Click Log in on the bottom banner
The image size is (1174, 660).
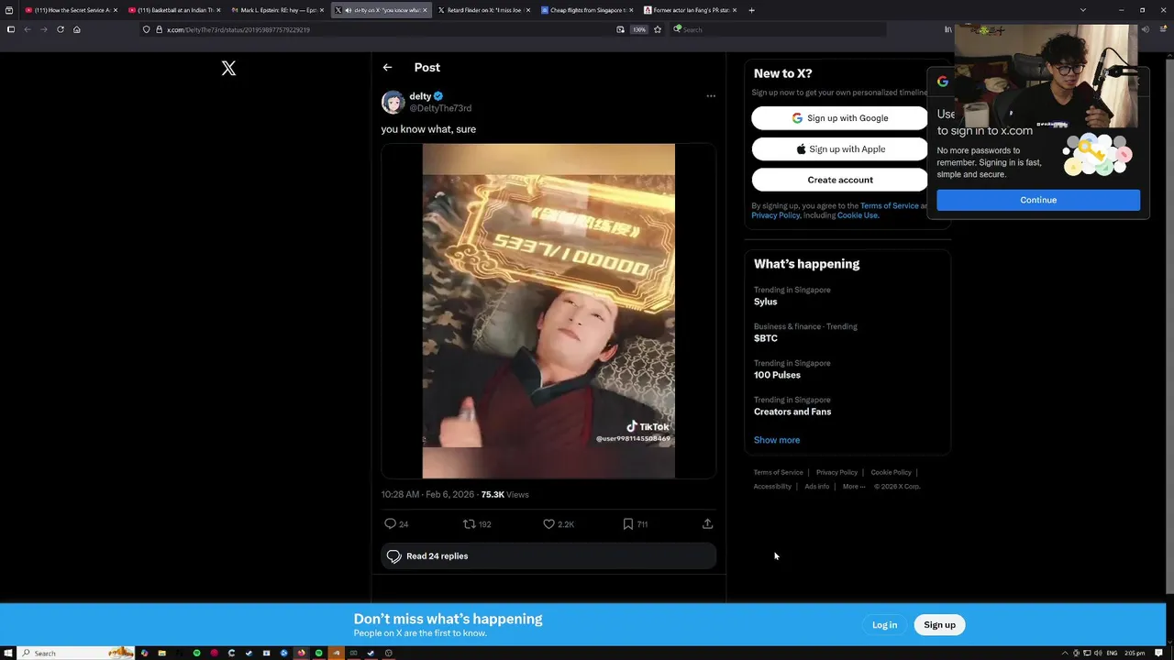click(884, 625)
